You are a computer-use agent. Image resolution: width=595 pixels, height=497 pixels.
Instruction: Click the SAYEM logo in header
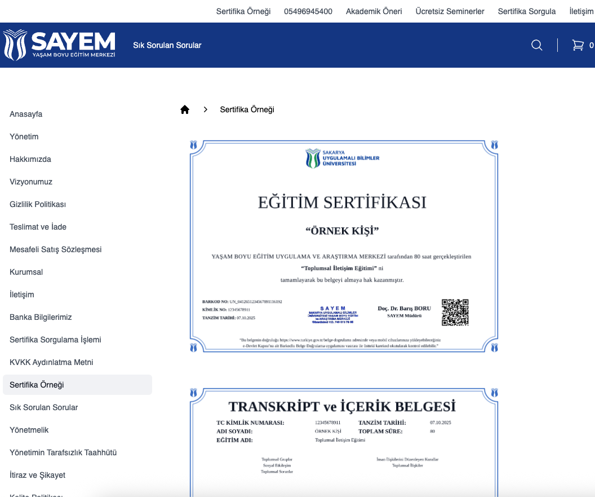click(x=59, y=45)
